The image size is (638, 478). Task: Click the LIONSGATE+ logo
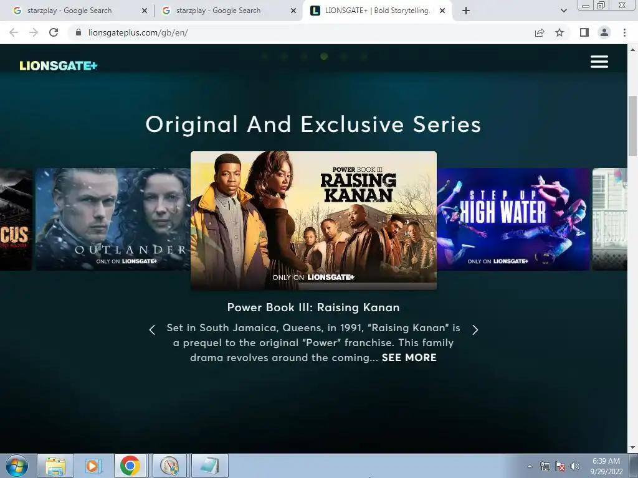59,65
